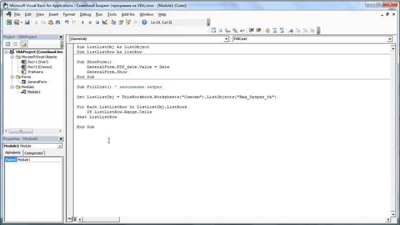Screen dimensions: 400x225
Task: Collapse the Modules folder
Action: tap(12, 87)
